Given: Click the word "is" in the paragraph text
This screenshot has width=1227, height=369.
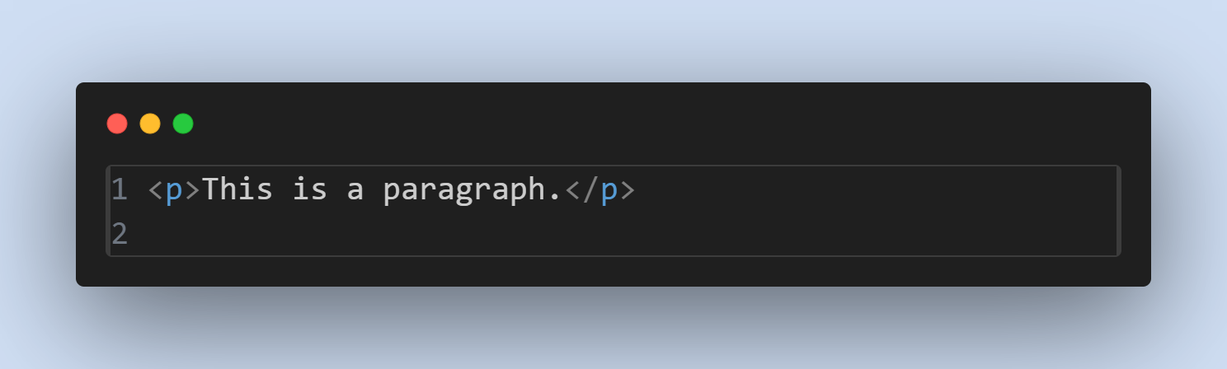Looking at the screenshot, I should (x=310, y=190).
